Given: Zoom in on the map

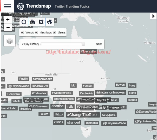Looking at the screenshot, I should click(x=8, y=20).
